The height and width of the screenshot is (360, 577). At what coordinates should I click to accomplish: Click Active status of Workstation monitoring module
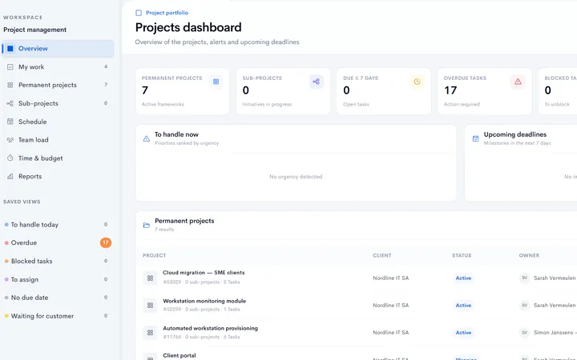[x=463, y=306]
